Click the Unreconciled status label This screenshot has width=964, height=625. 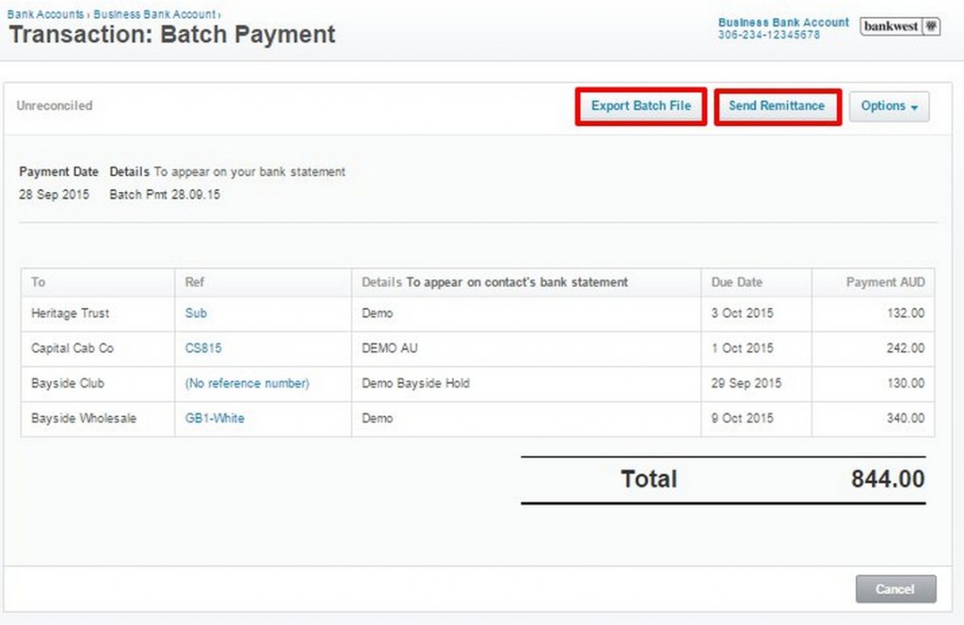tap(55, 105)
